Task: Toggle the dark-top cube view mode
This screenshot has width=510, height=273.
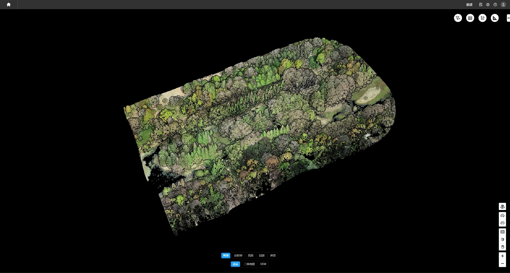Action: [x=502, y=247]
